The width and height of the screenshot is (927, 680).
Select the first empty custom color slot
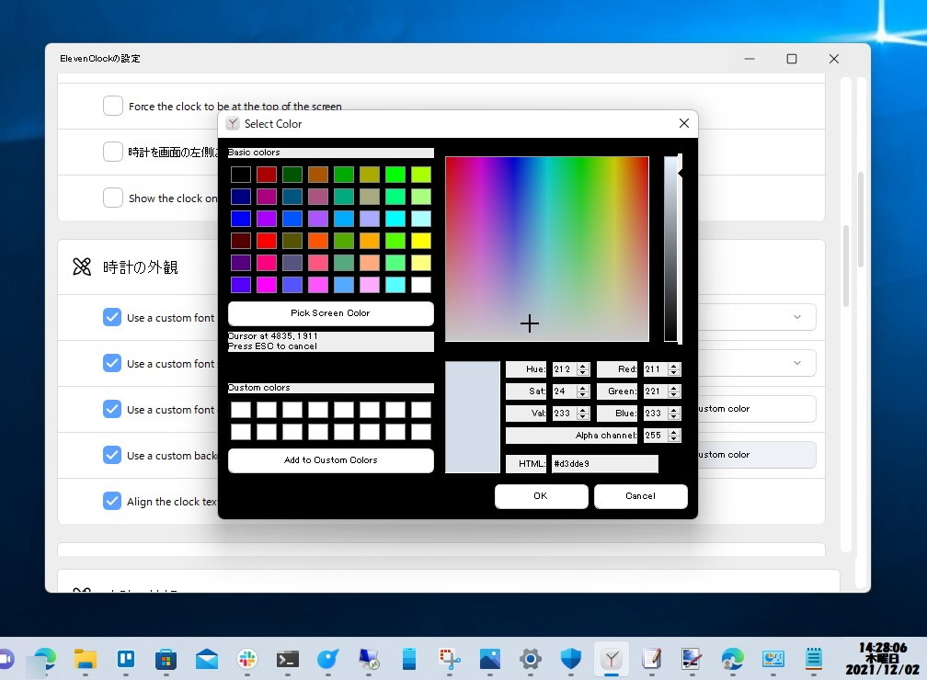[x=241, y=410]
